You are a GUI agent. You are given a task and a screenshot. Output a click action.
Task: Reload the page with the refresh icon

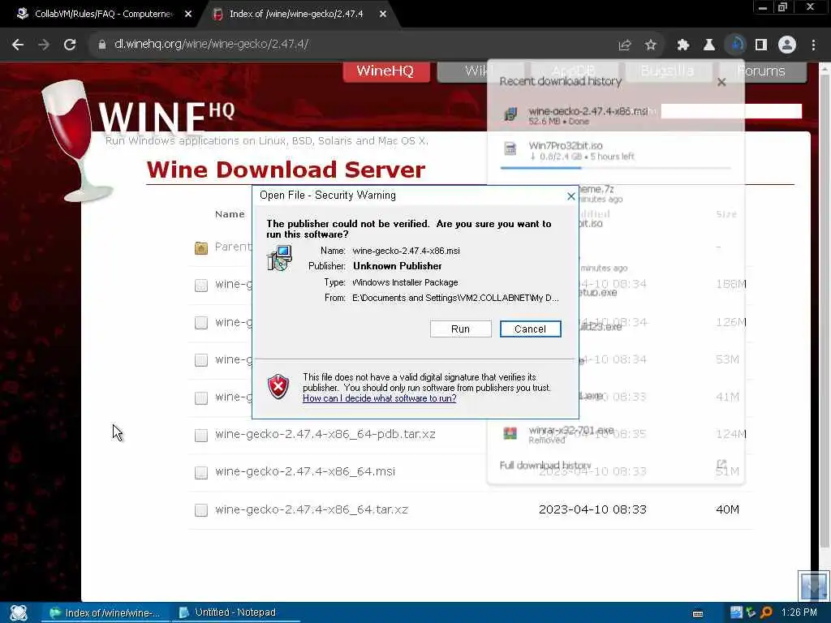[70, 45]
